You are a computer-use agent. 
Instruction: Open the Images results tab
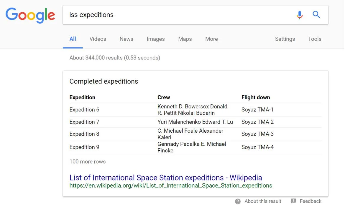point(155,39)
